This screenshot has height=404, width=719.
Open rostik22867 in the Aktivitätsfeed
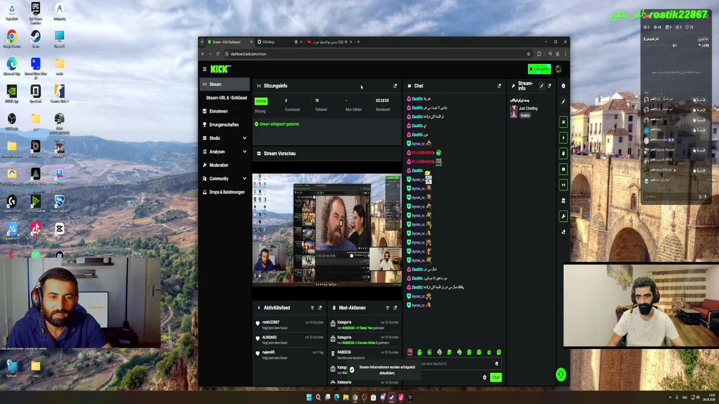tap(271, 322)
